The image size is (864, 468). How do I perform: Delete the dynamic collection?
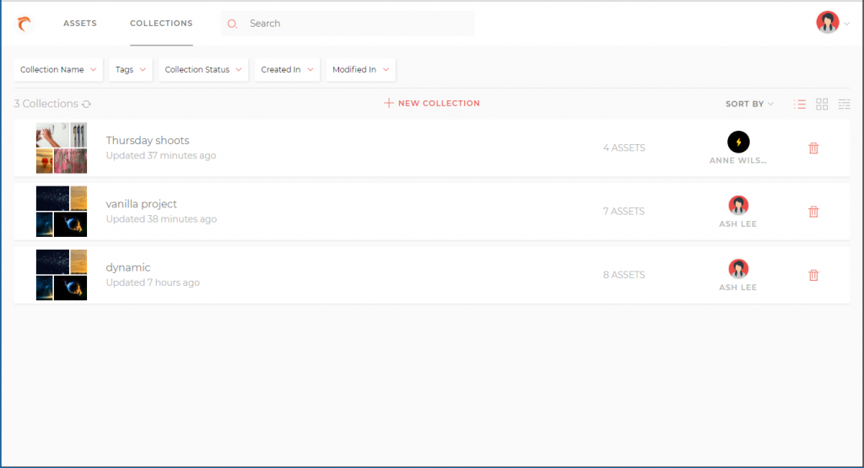pos(813,275)
